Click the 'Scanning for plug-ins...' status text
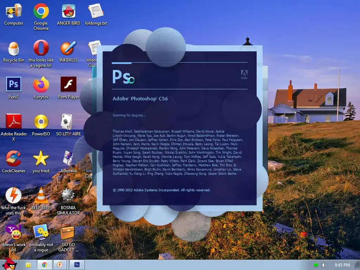 (x=129, y=115)
